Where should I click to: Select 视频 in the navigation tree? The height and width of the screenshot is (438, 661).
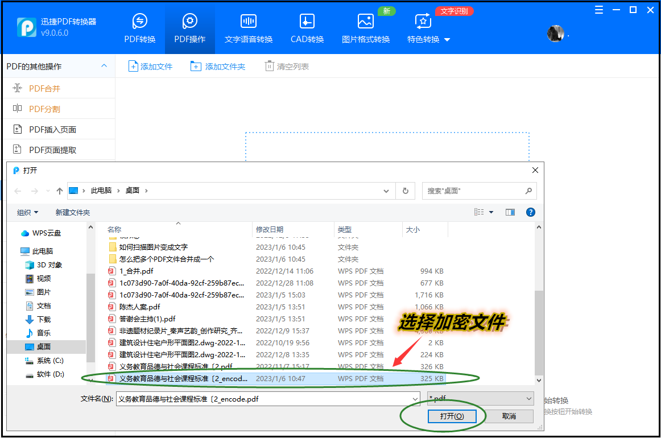pyautogui.click(x=38, y=278)
